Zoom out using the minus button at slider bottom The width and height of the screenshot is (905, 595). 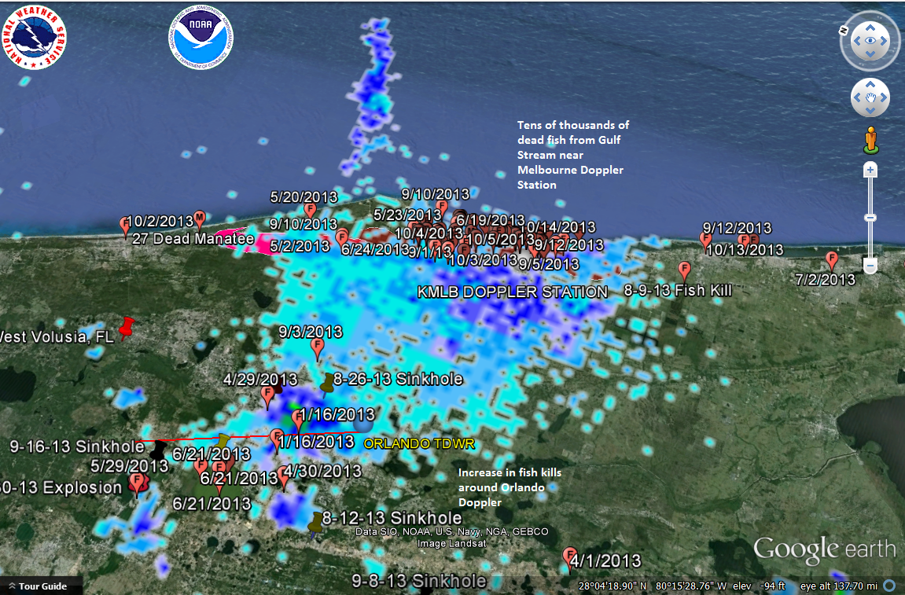coord(870,266)
